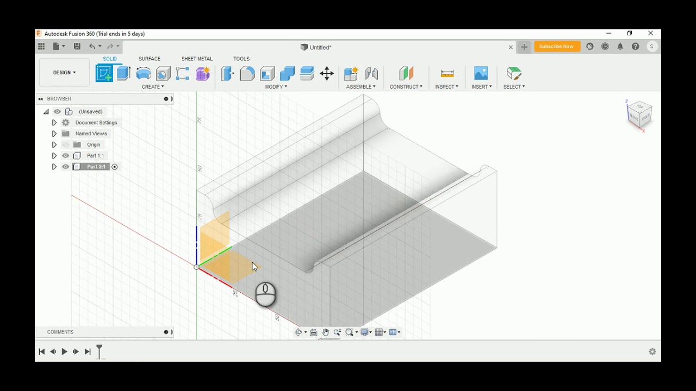Image resolution: width=696 pixels, height=391 pixels.
Task: Click the Redo arrow
Action: point(110,47)
